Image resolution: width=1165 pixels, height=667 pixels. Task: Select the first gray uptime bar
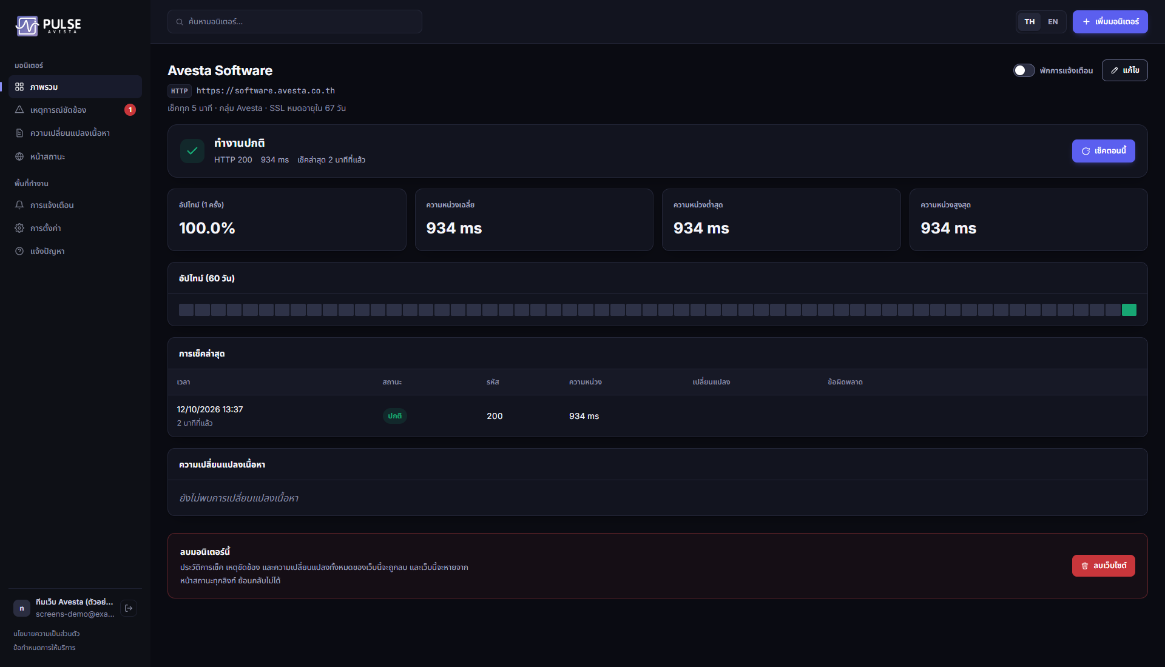click(186, 310)
